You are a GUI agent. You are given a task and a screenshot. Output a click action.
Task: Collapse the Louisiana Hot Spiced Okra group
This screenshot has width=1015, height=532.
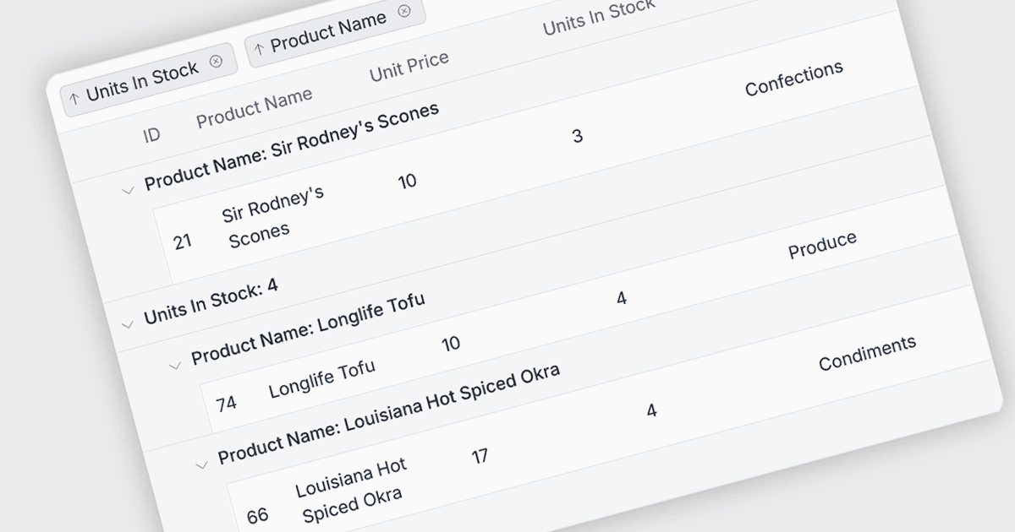pyautogui.click(x=201, y=464)
